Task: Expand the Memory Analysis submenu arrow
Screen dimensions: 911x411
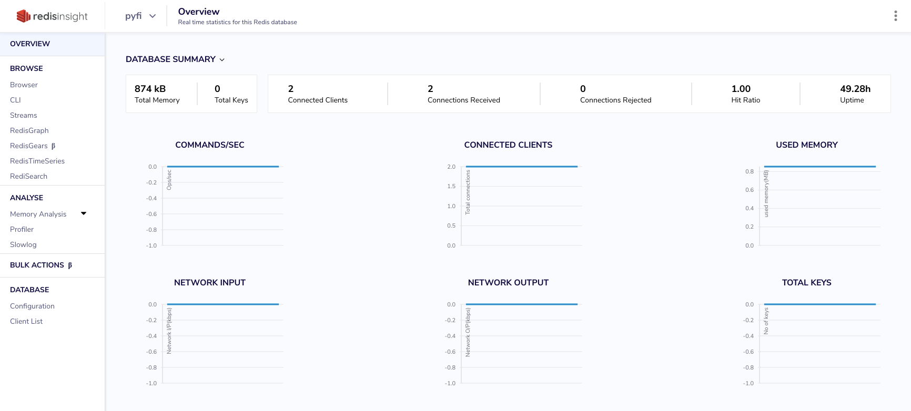Action: 83,213
